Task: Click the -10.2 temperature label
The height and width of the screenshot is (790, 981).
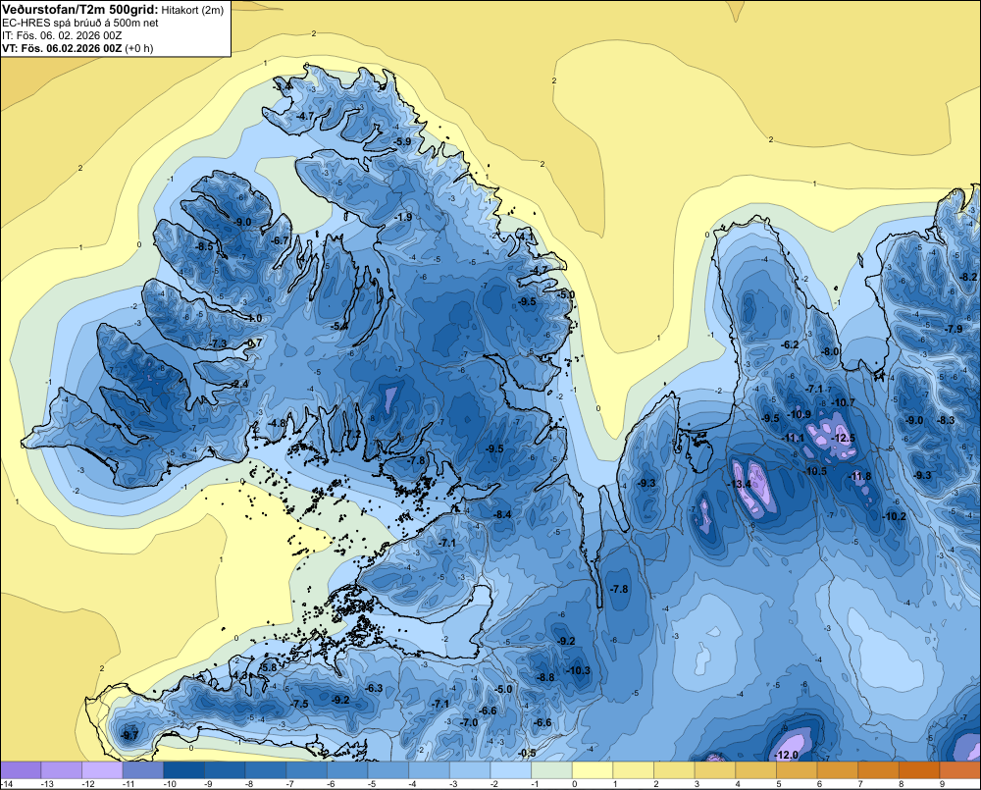Action: [x=894, y=516]
